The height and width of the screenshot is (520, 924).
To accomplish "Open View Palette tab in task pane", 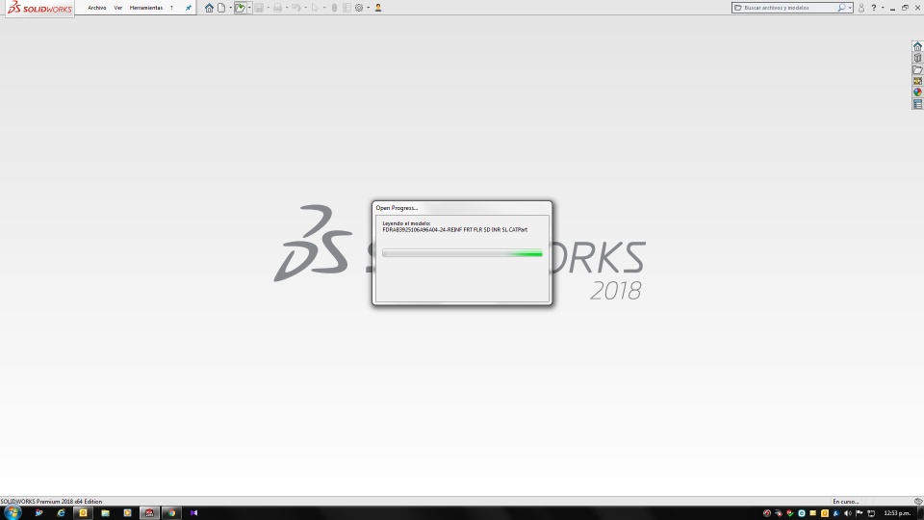I will pos(917,81).
